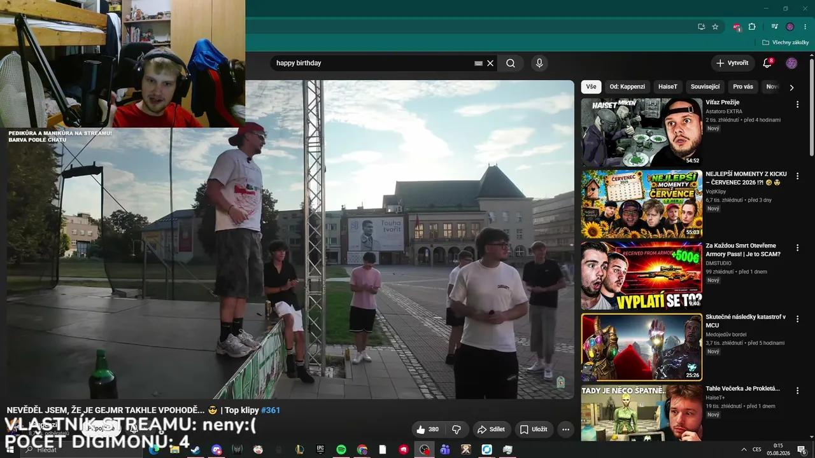
Task: Open the 'HaiseT+' channel name
Action: point(714,398)
